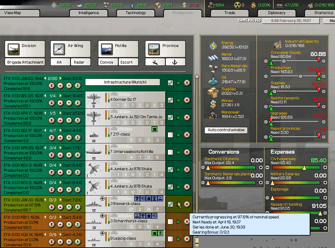Select the Air Wing build icon
The width and height of the screenshot is (335, 248).
70,49
